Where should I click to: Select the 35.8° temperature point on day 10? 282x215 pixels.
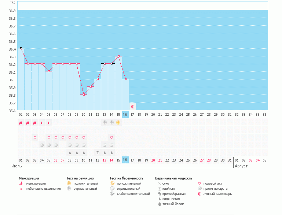(84, 94)
